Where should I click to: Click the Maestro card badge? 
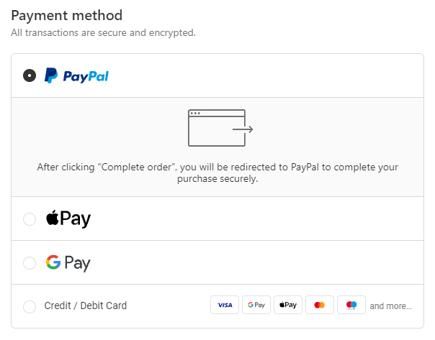pyautogui.click(x=351, y=305)
